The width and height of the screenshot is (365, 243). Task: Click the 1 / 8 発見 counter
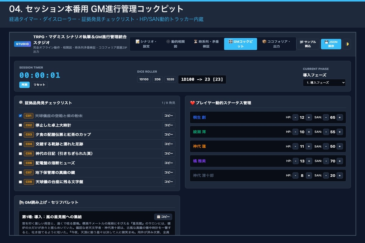coord(169,103)
